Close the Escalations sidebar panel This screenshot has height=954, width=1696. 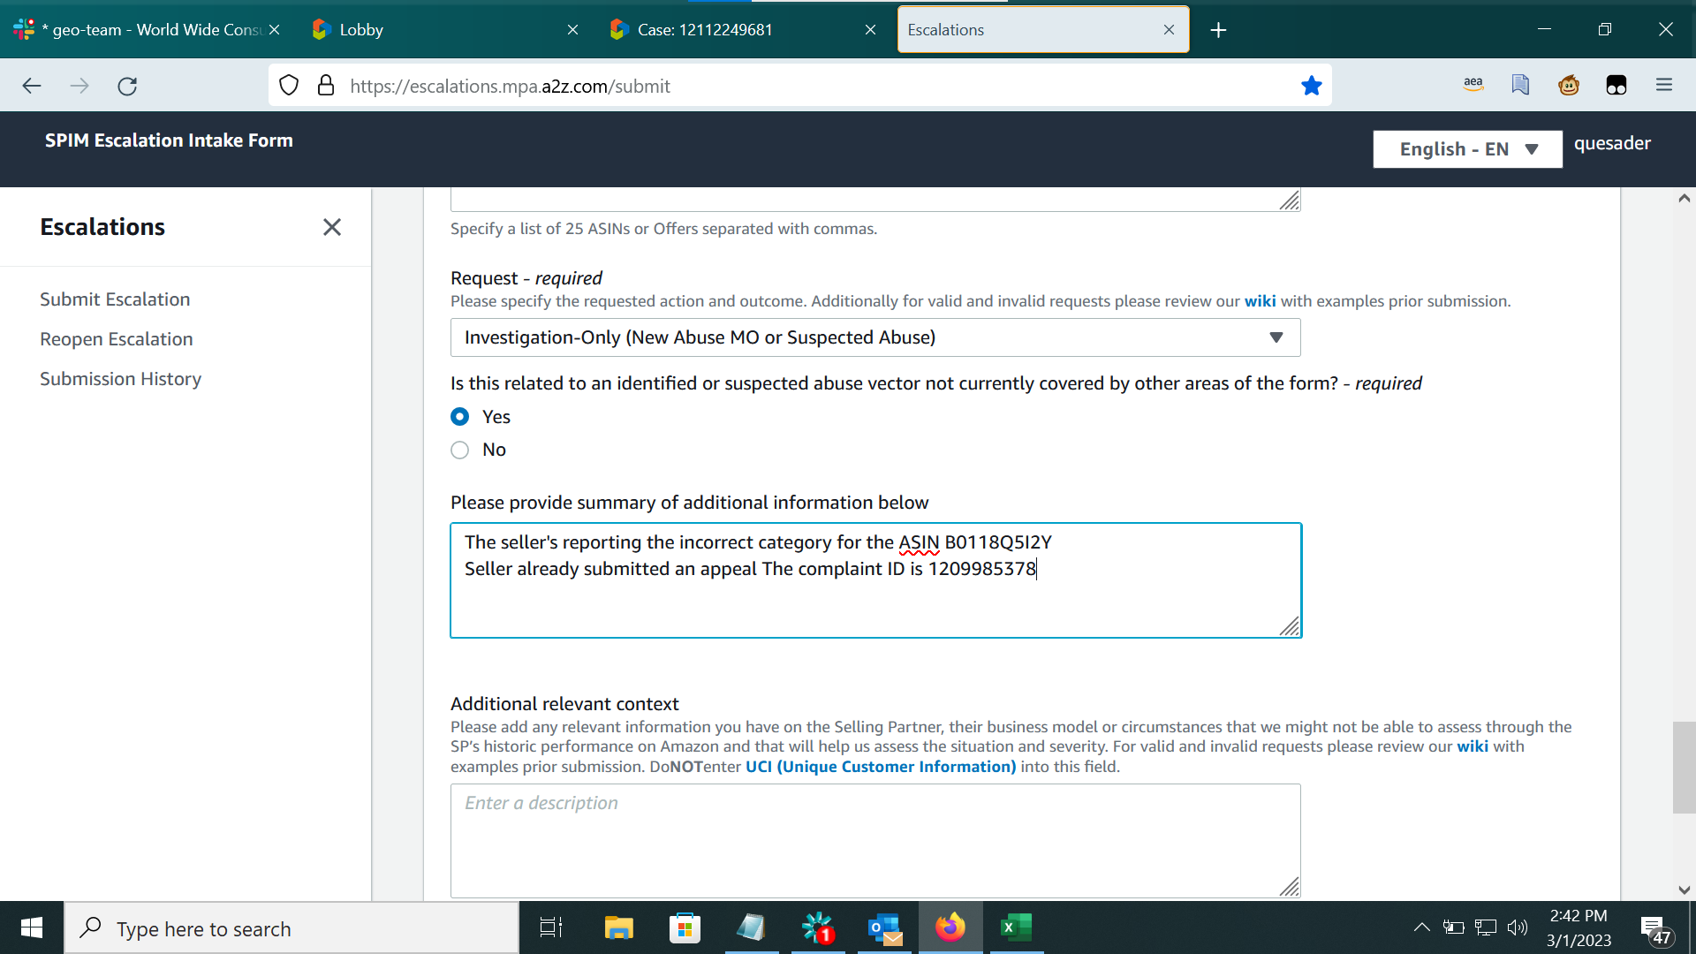pos(332,227)
